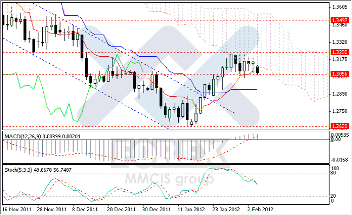
Task: Click the 23 Jan 2012 date label
Action: 226,210
